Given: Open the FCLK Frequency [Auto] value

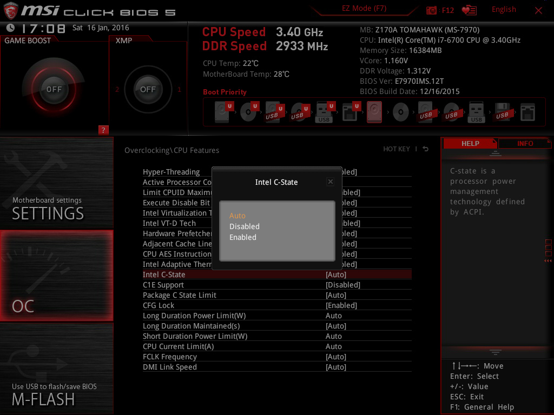Looking at the screenshot, I should coord(335,357).
